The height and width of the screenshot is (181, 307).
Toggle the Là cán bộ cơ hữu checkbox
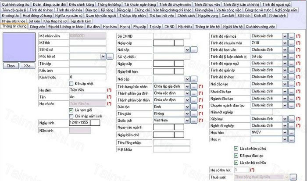coord(236,162)
